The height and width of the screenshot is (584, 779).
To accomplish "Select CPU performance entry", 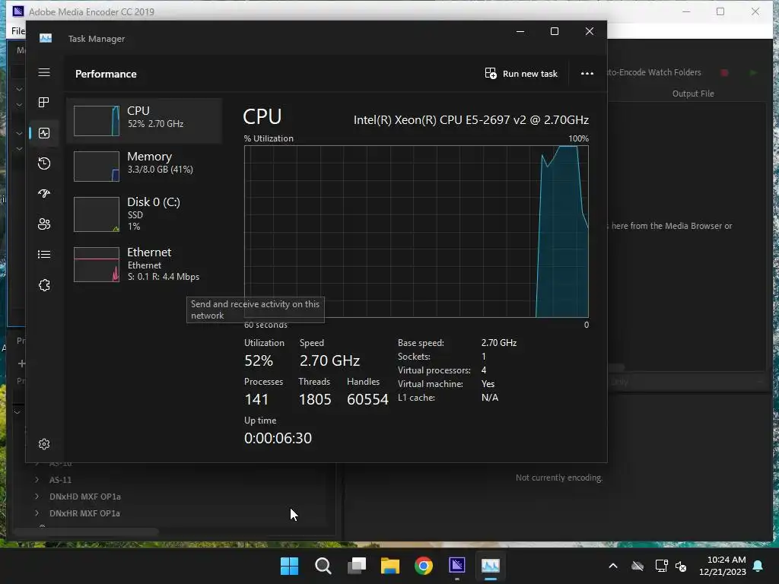I will tap(144, 121).
